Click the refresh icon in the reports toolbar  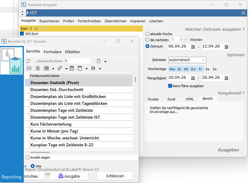coord(29,61)
